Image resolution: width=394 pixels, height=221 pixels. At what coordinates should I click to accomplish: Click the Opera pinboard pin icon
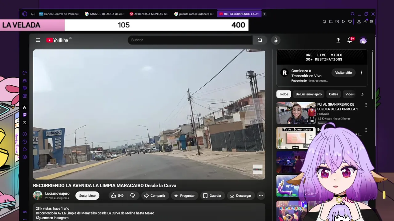[x=324, y=21]
